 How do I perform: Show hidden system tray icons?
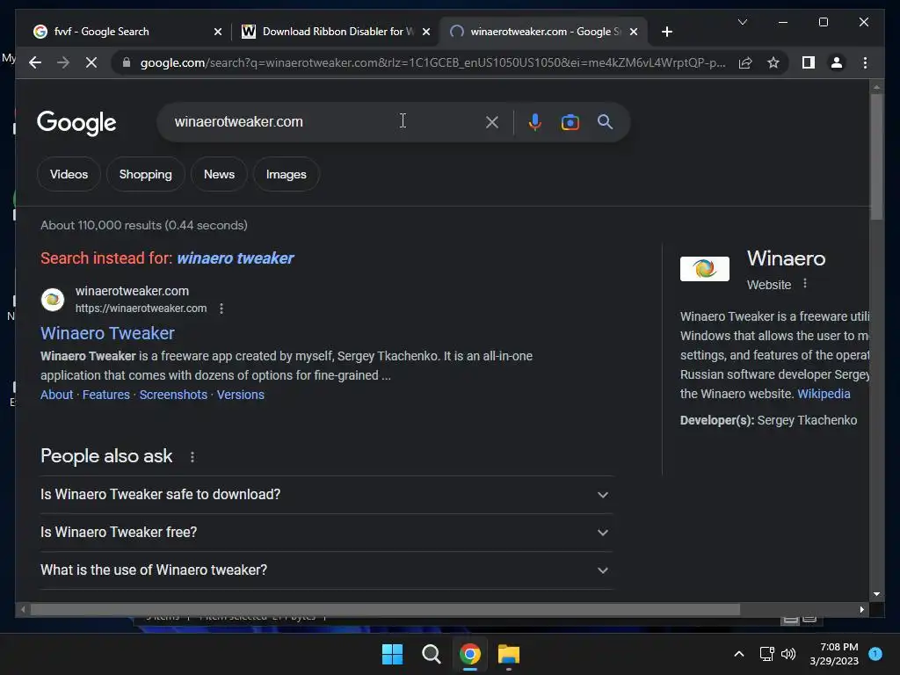pos(738,654)
